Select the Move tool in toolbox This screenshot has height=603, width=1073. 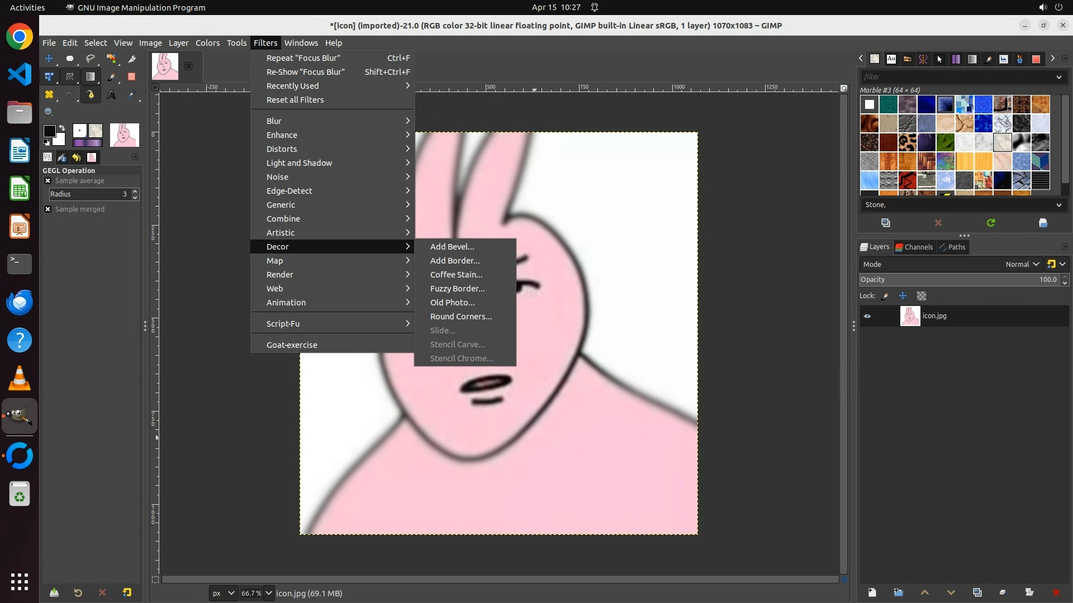(49, 59)
